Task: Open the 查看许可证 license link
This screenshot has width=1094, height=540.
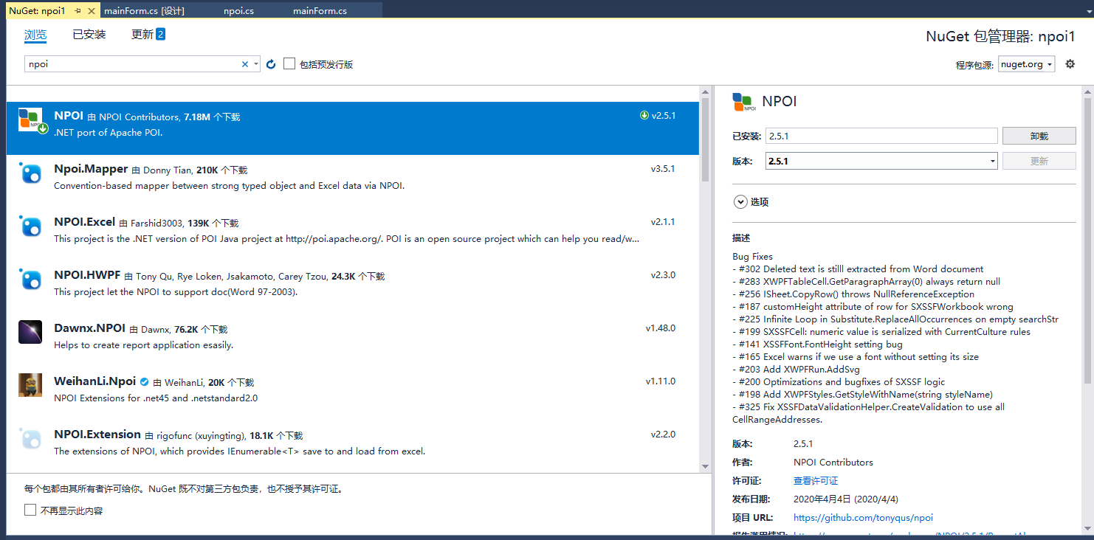Action: 816,480
